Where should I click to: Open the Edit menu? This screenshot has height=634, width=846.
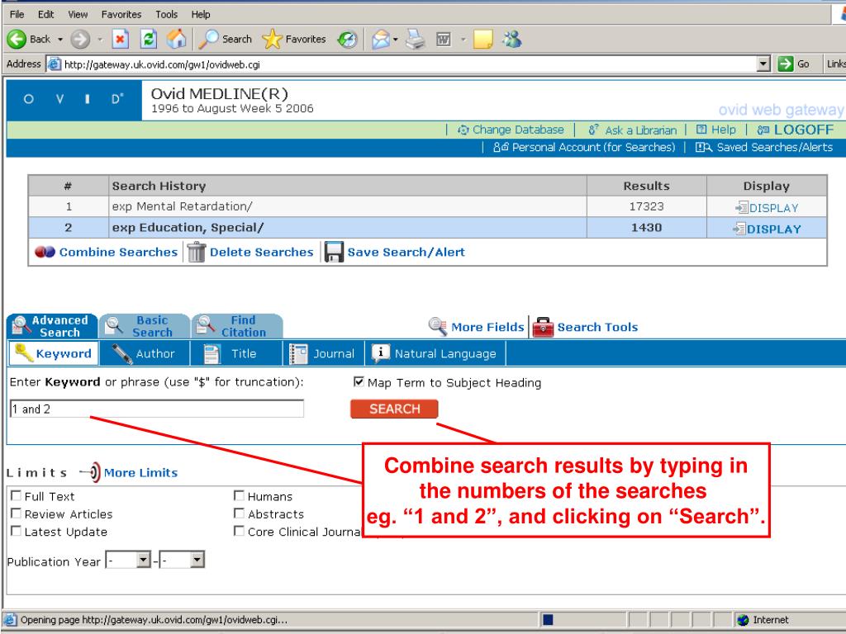click(x=46, y=15)
